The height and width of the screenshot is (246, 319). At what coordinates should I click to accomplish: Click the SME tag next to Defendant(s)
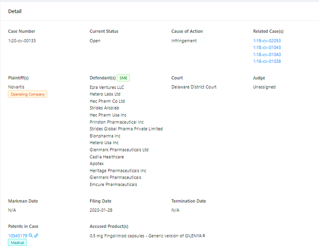point(123,78)
